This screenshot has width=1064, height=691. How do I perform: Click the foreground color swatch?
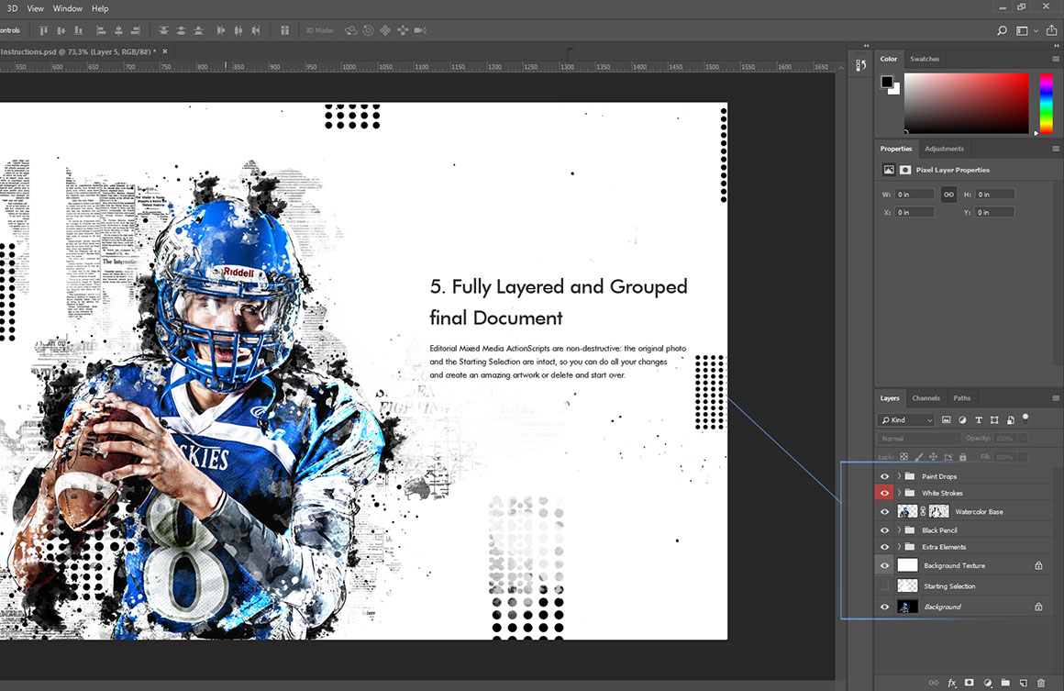887,82
